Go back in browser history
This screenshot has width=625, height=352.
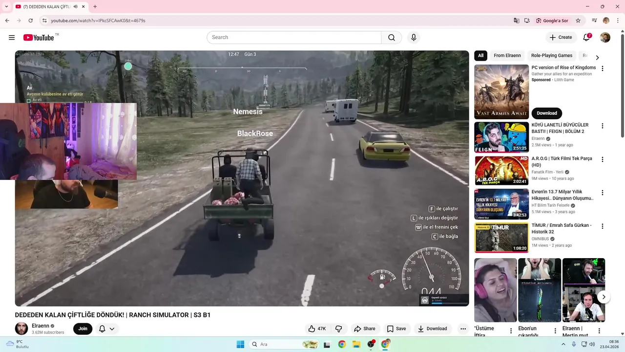(7, 21)
